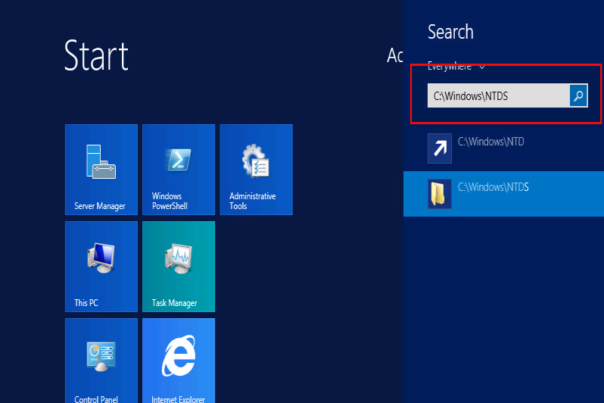The image size is (604, 403).
Task: Open the This PC tile
Action: (x=101, y=267)
